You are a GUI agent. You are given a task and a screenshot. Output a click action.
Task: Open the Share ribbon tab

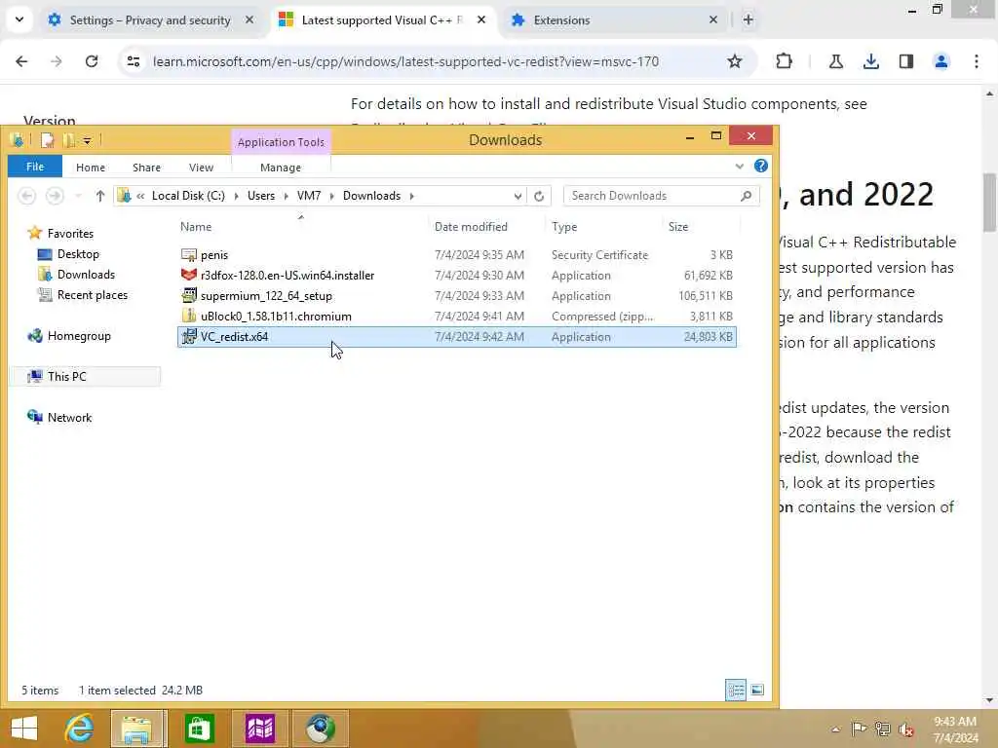point(146,168)
